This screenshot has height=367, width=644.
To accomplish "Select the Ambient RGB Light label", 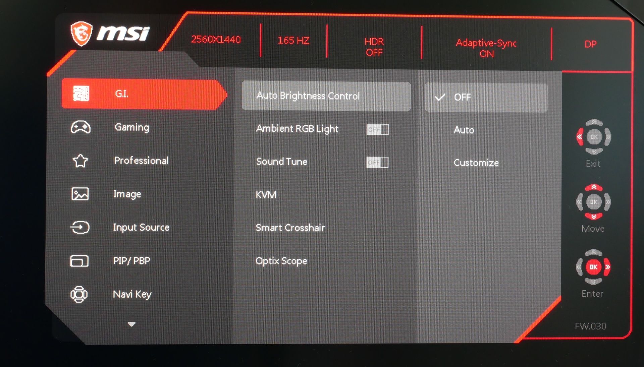I will (x=297, y=129).
